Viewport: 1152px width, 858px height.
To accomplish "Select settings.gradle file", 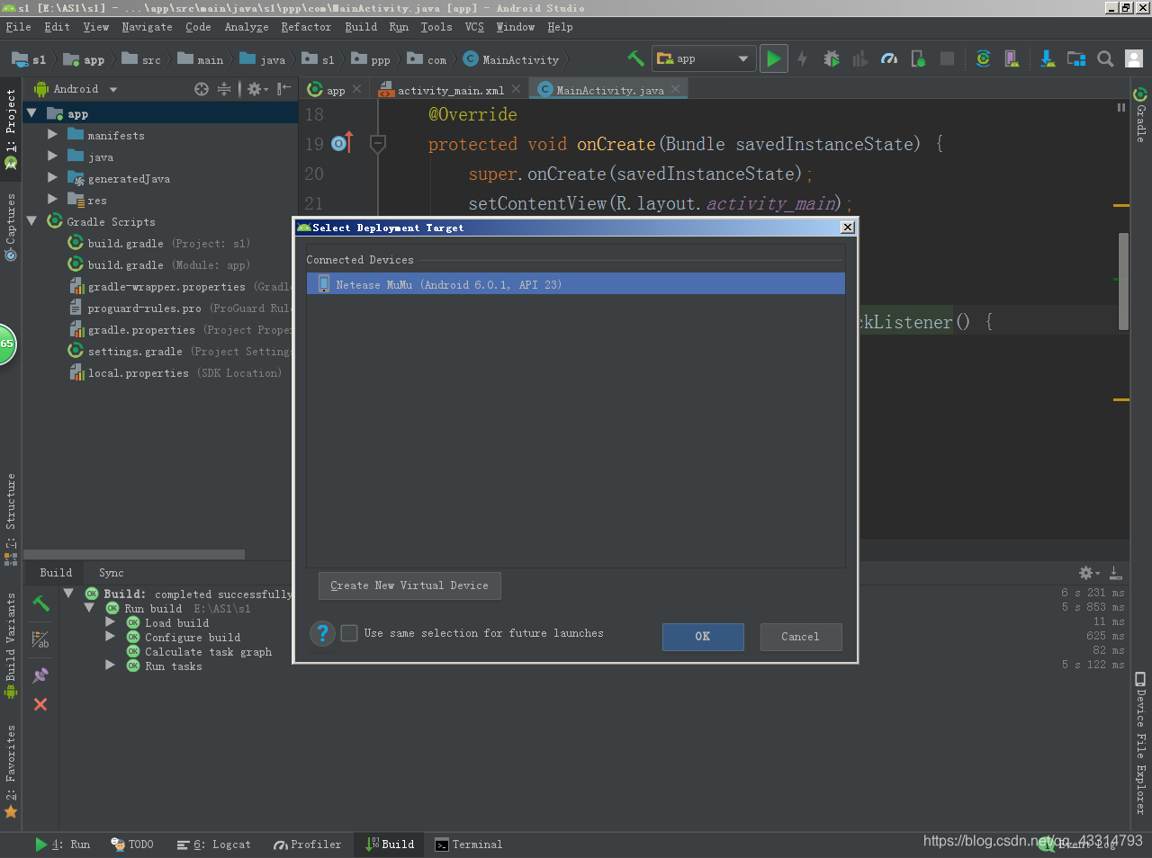I will pos(179,352).
